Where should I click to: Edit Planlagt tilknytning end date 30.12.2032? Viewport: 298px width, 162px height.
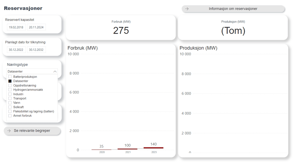click(36, 50)
